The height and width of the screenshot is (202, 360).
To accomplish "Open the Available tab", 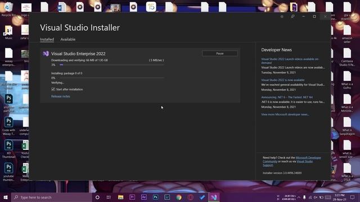I will [x=67, y=39].
